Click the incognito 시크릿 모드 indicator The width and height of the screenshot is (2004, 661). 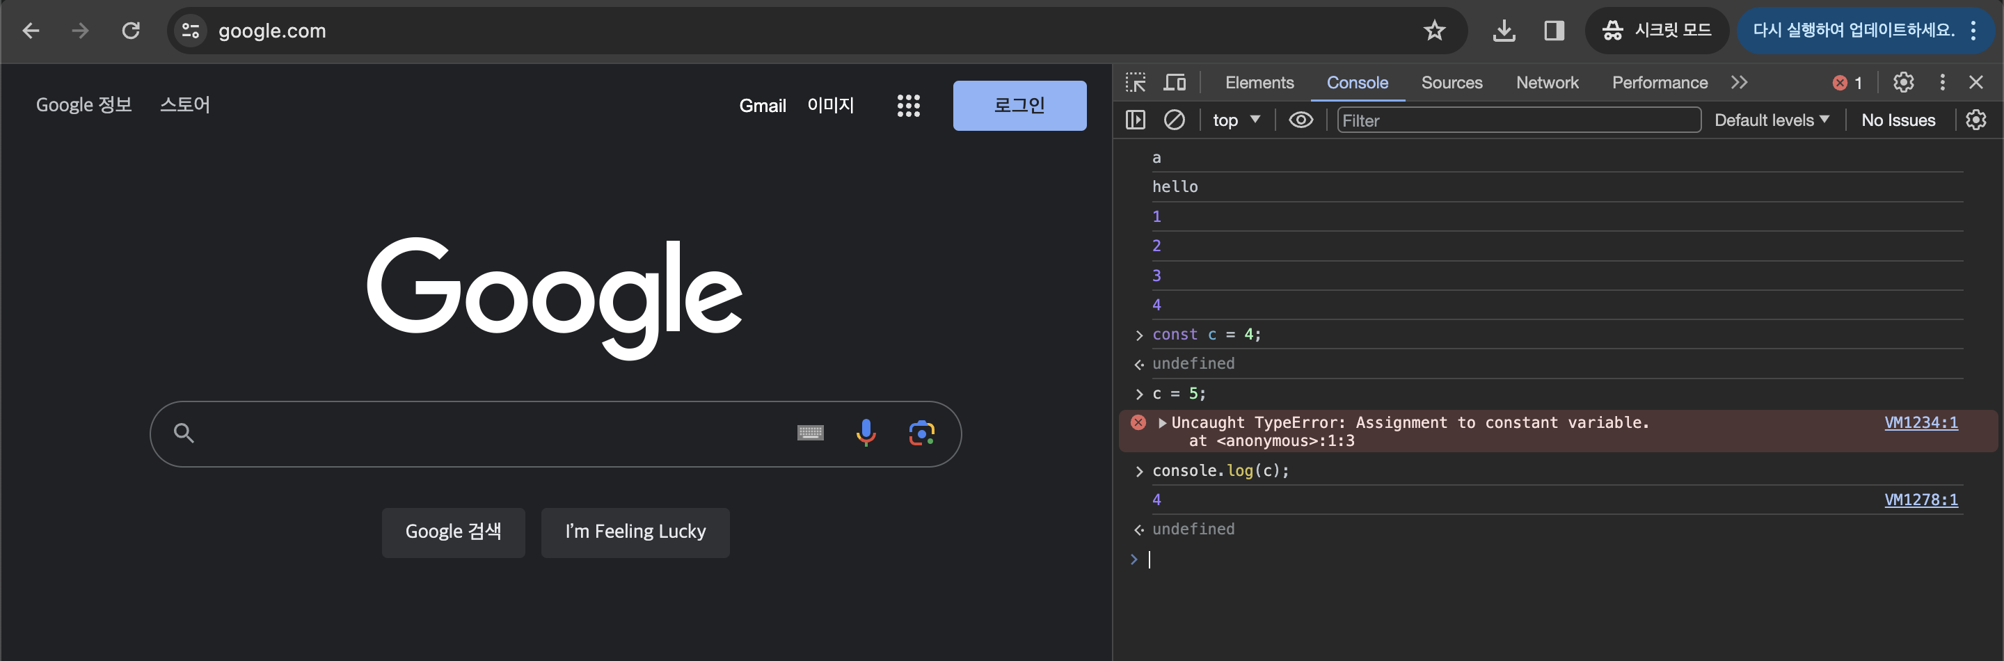coord(1656,31)
